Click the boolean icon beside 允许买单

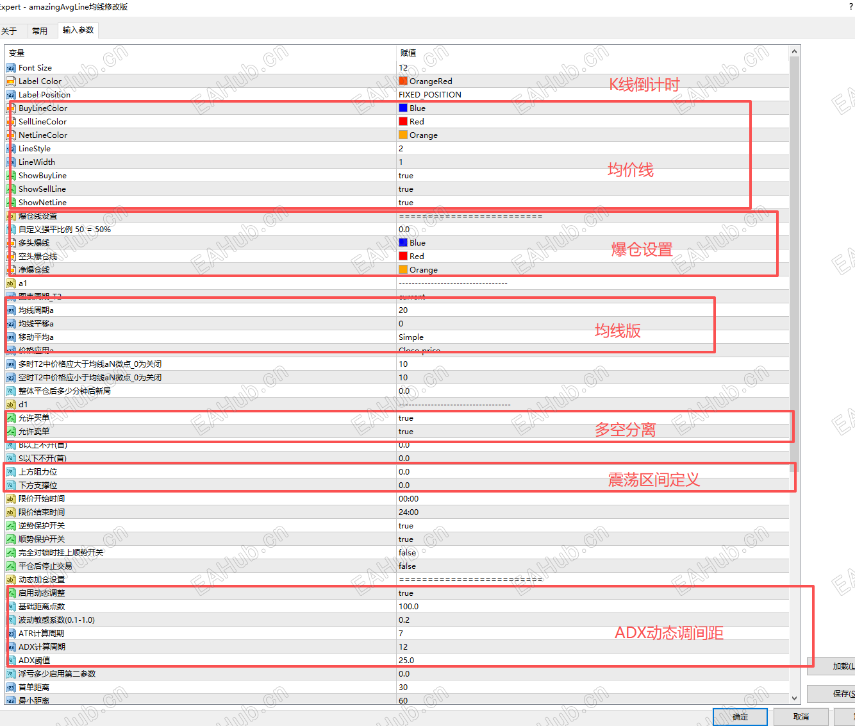click(x=11, y=418)
